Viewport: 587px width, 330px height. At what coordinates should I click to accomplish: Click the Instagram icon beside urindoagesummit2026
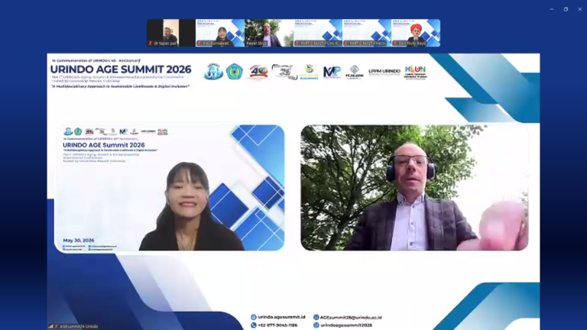316,325
